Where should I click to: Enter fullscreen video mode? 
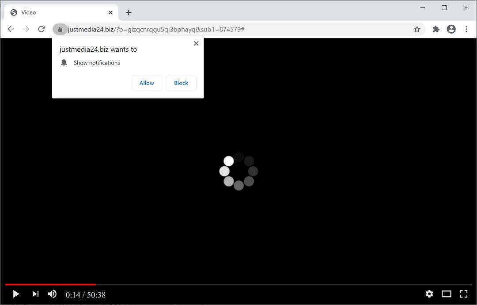point(463,294)
